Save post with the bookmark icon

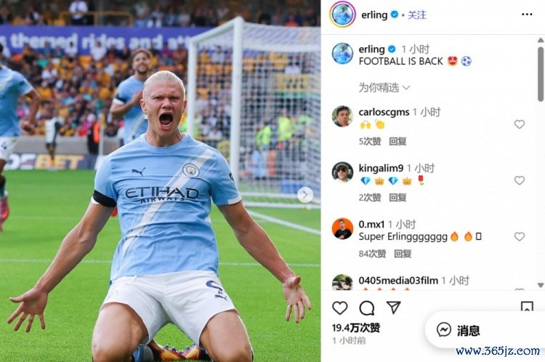pyautogui.click(x=527, y=307)
